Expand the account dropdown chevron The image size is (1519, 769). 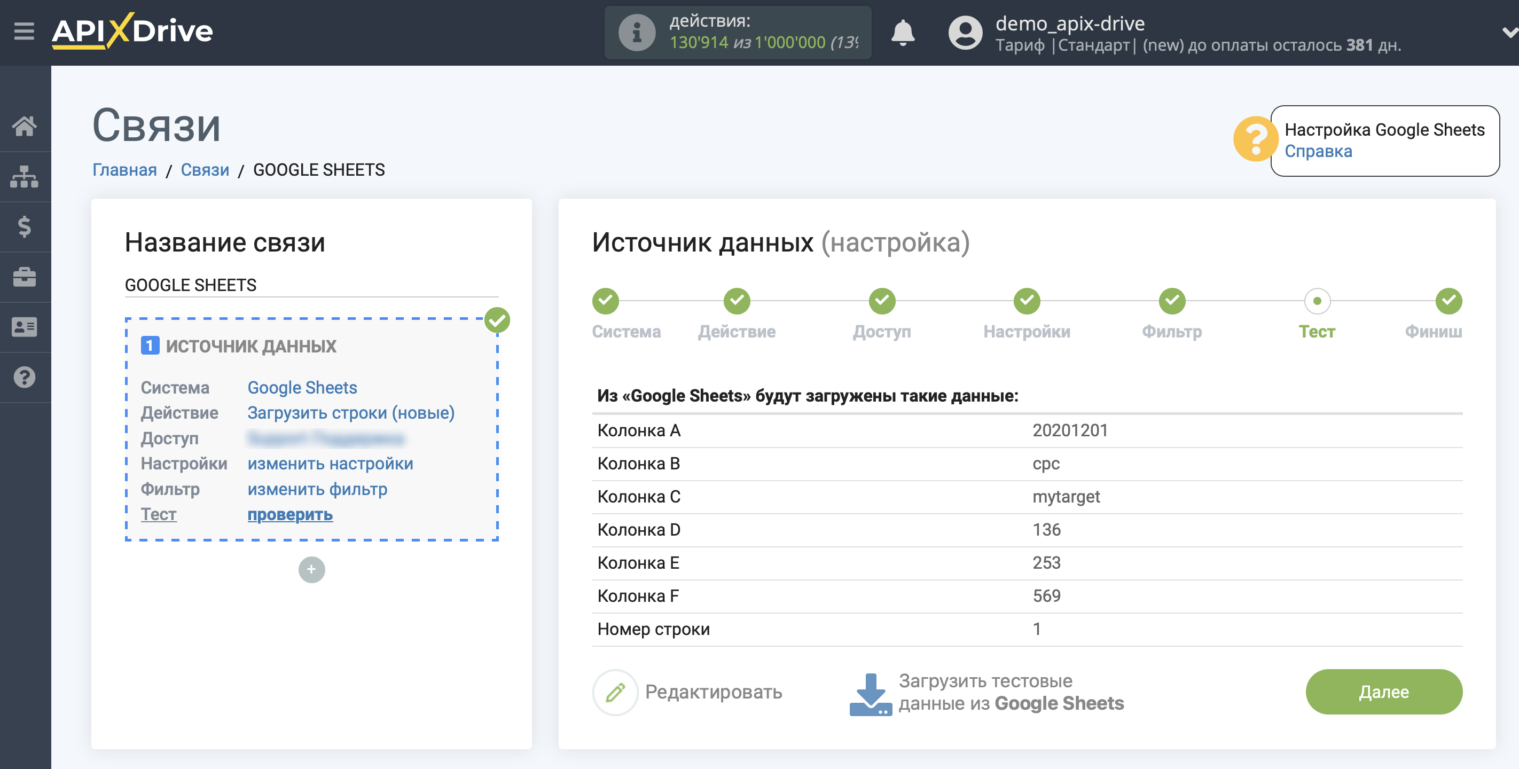tap(1509, 33)
